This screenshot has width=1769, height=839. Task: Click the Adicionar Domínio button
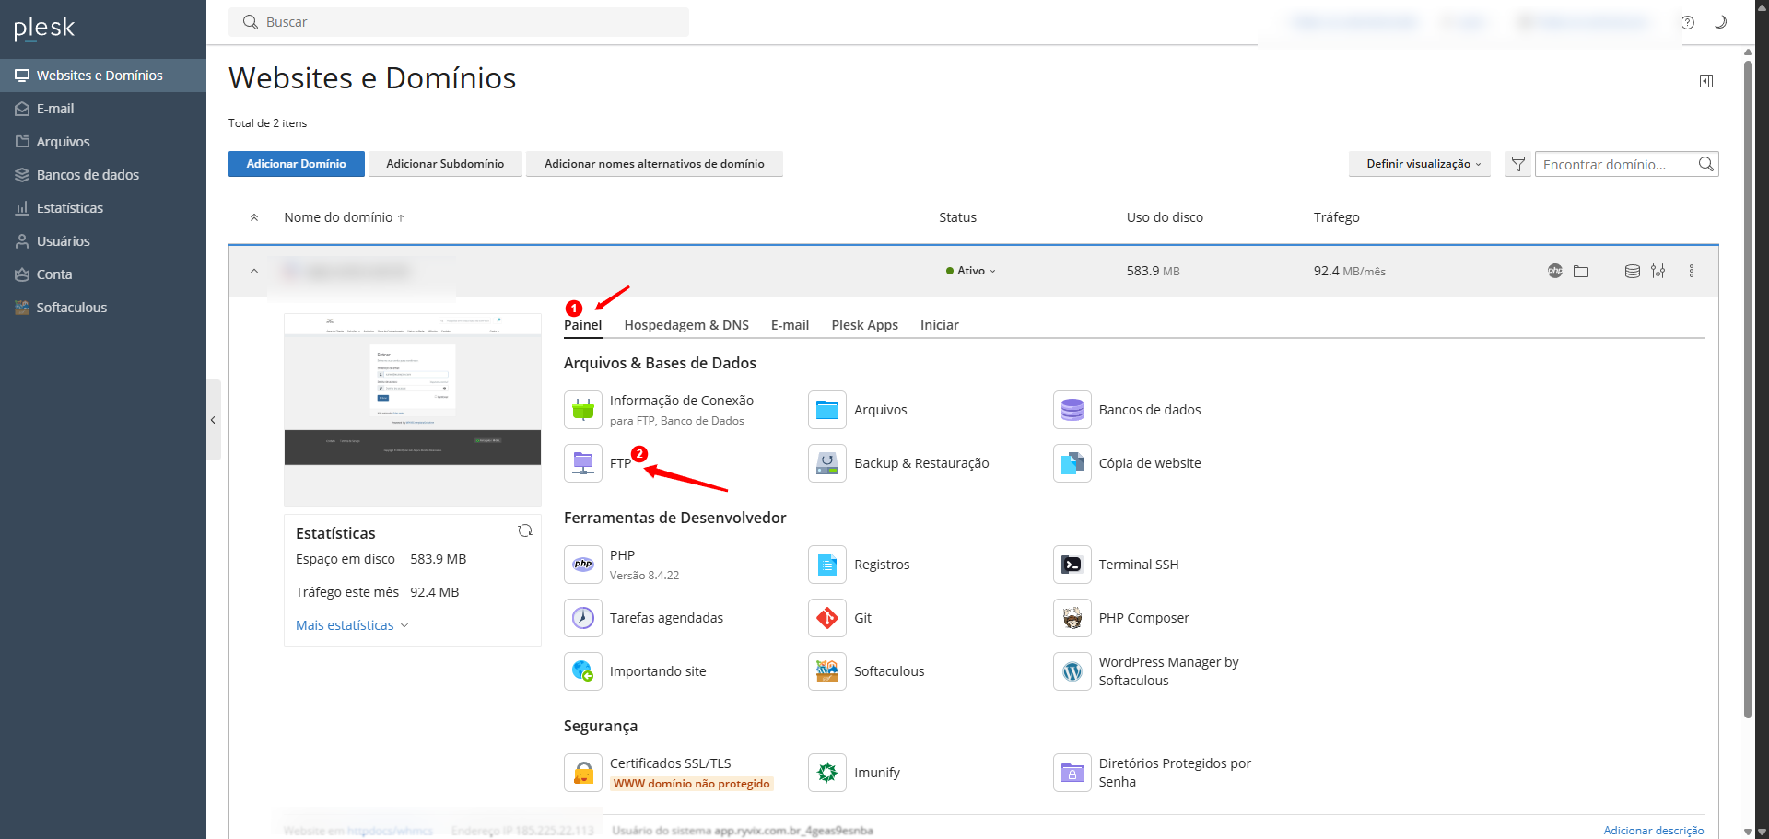point(297,164)
